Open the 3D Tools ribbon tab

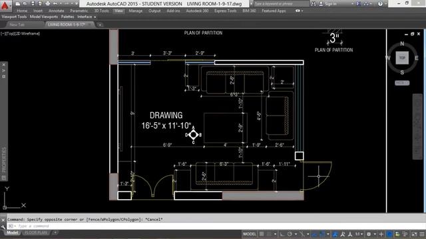[101, 11]
